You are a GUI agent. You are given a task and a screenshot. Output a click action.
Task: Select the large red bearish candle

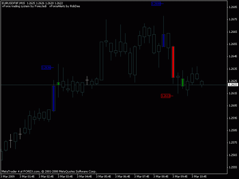[173, 62]
